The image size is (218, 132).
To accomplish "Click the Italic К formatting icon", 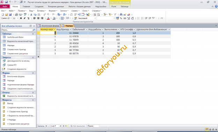I will click(24, 18).
